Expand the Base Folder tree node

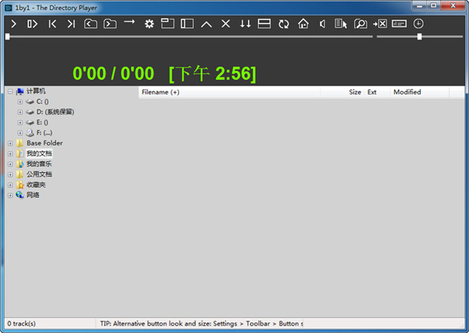click(10, 143)
